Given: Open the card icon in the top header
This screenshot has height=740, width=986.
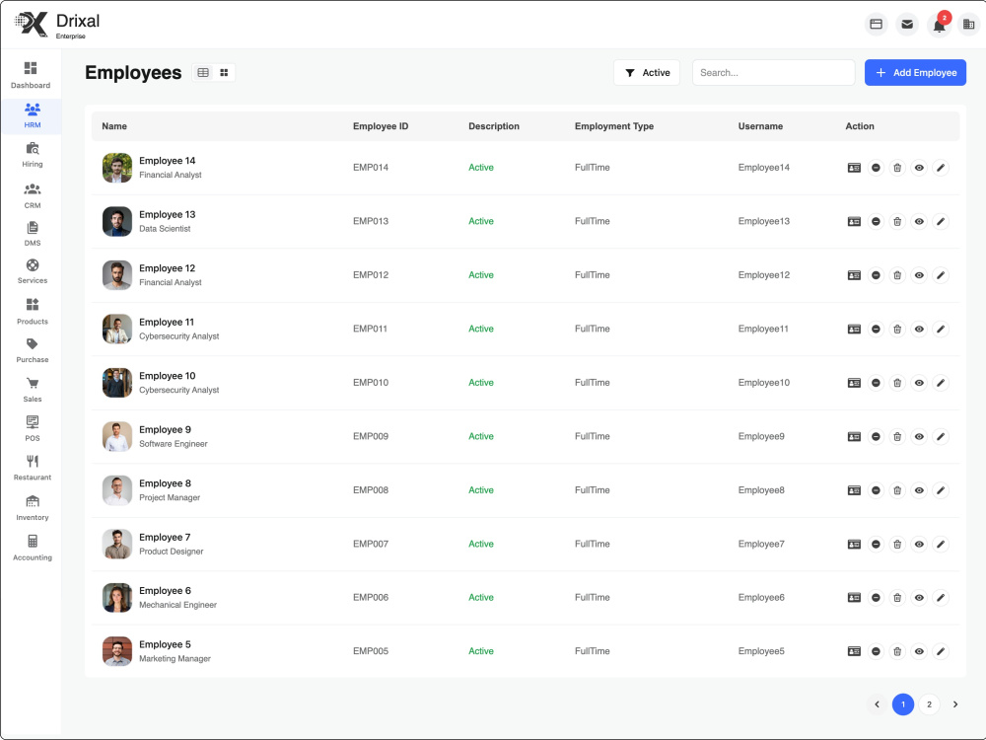Looking at the screenshot, I should coord(876,25).
